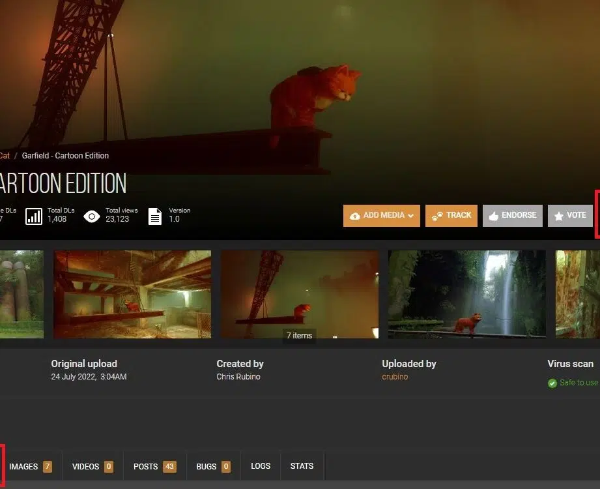Vote for this mod
The height and width of the screenshot is (489, 600).
coord(570,216)
